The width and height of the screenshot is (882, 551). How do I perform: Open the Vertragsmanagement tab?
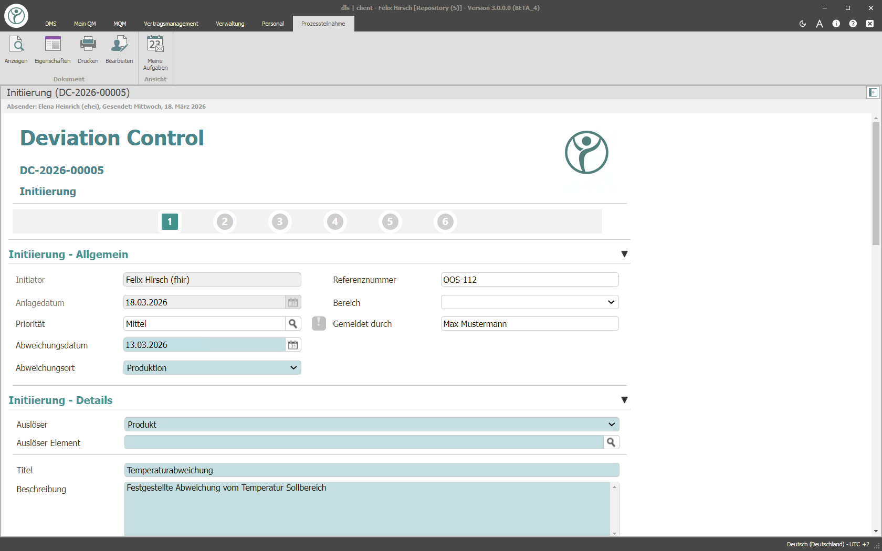[171, 24]
